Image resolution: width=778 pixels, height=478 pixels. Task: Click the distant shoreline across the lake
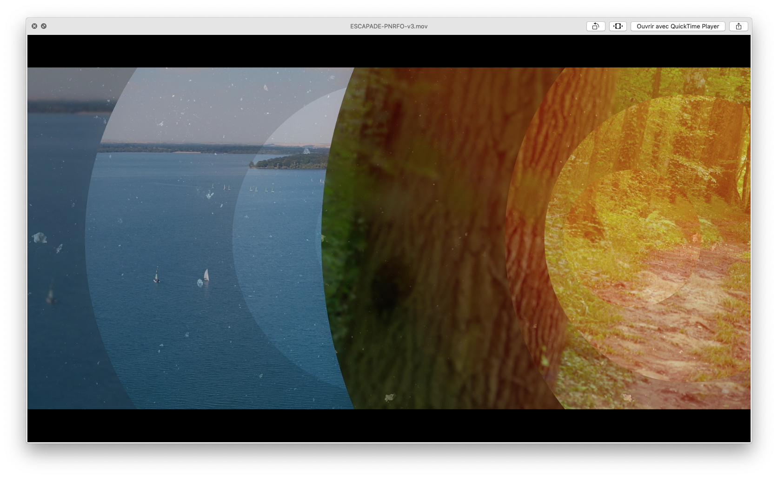tap(186, 148)
